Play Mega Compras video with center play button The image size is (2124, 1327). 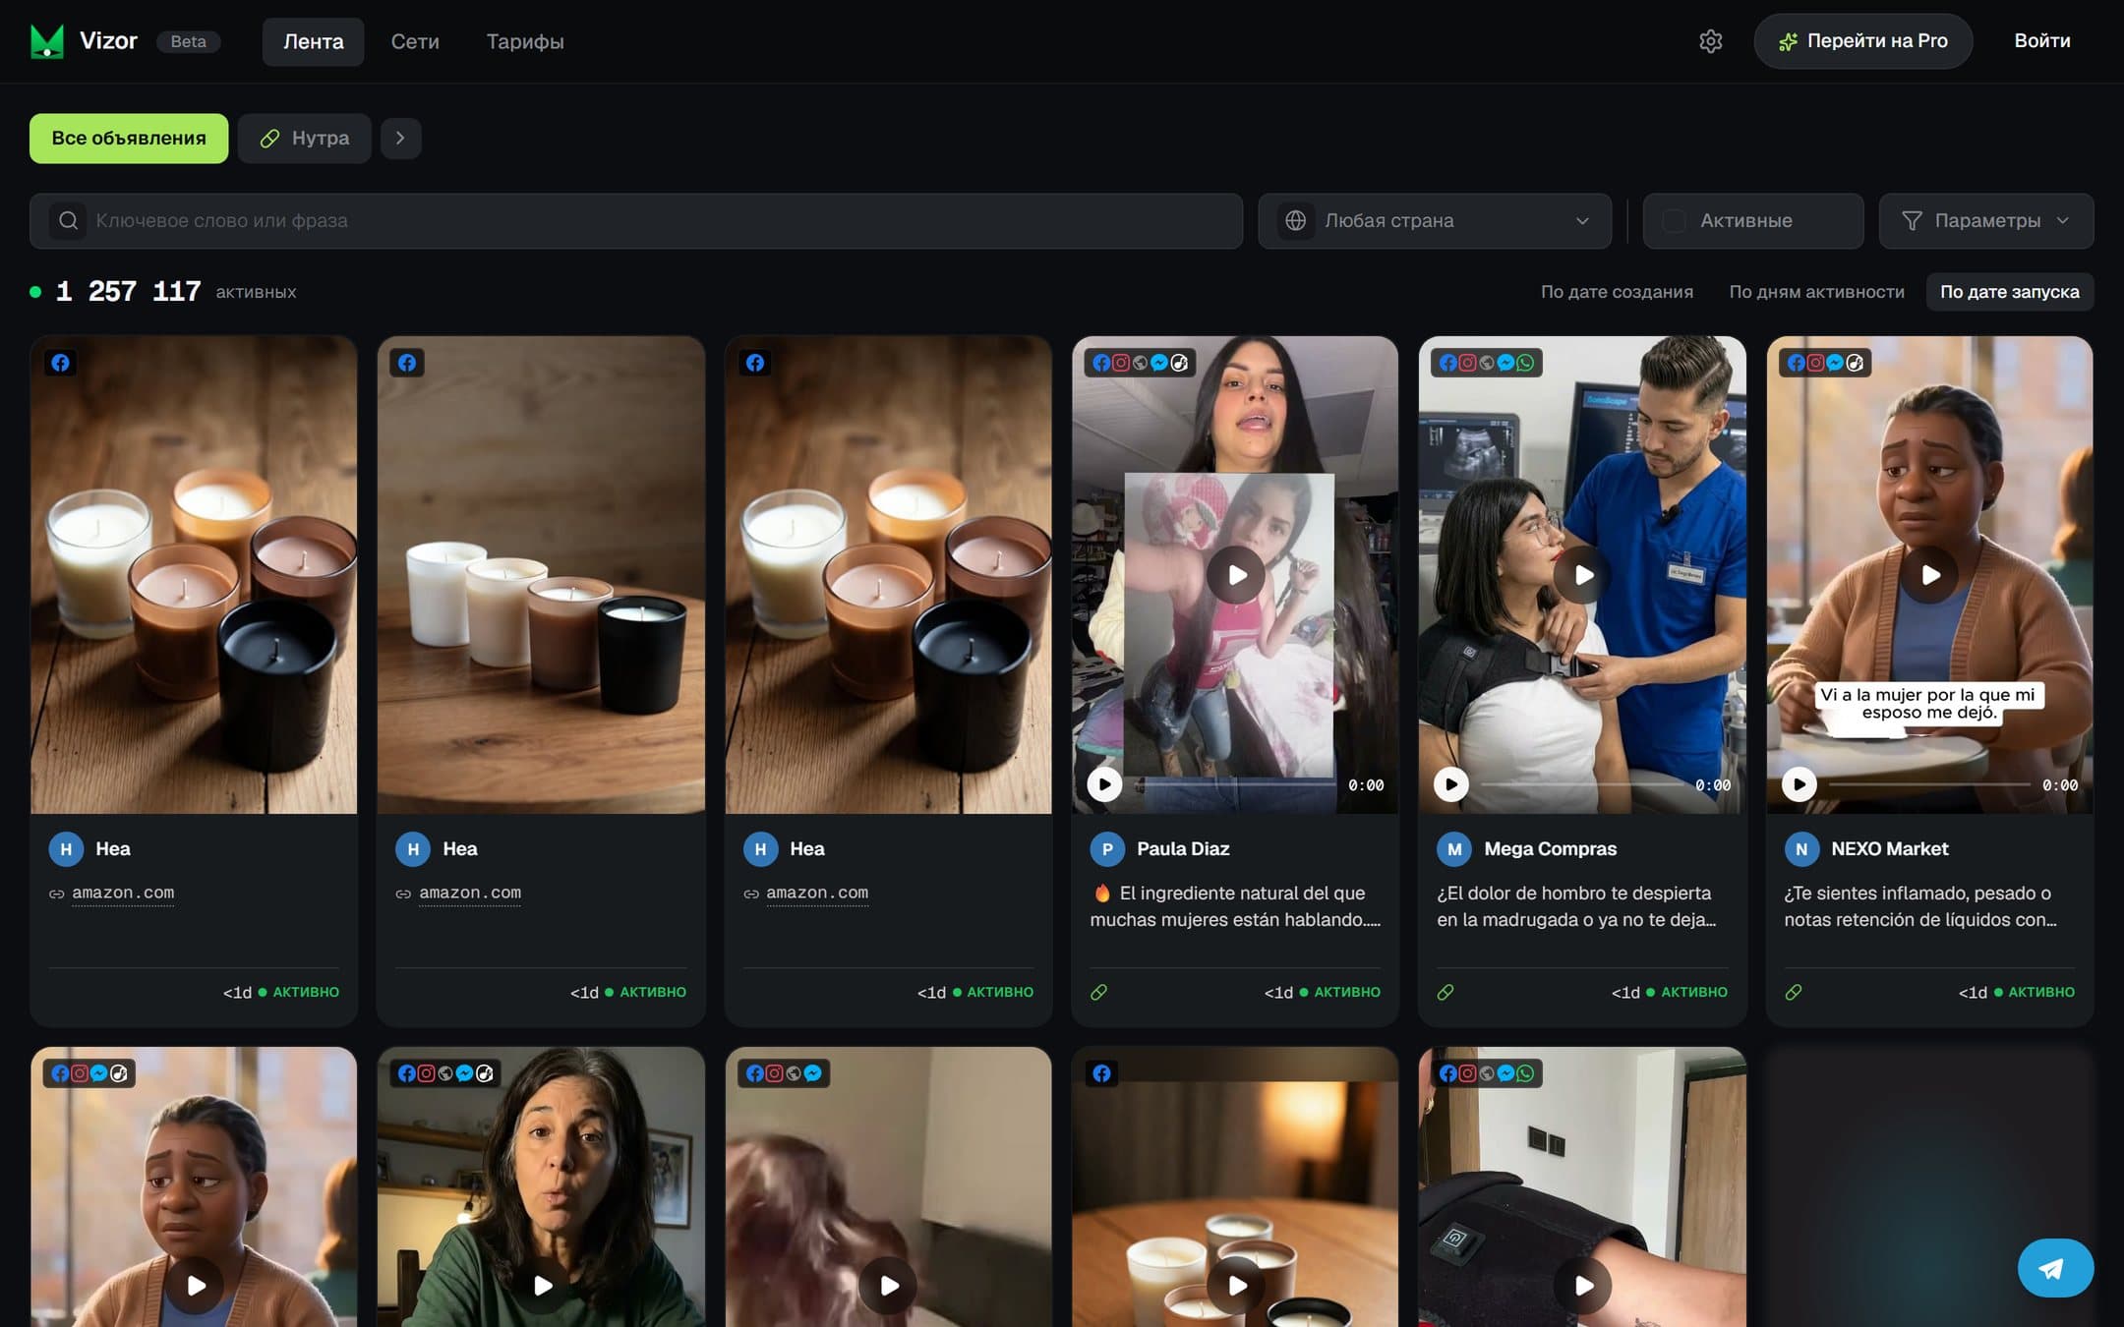(1583, 575)
